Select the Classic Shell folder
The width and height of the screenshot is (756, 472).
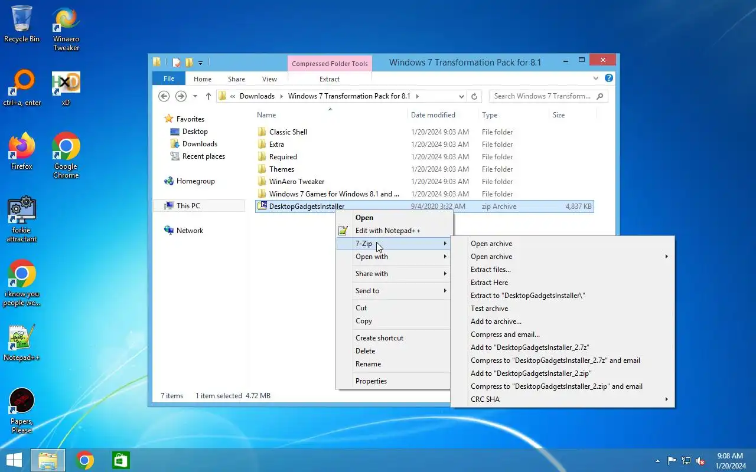(x=288, y=132)
